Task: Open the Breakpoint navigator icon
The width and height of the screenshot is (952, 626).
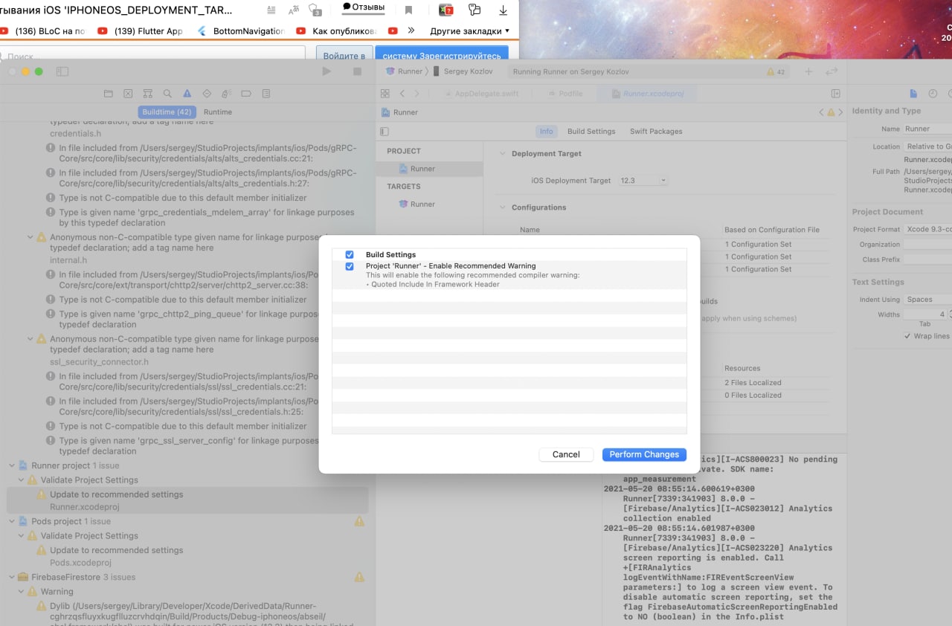Action: 246,94
